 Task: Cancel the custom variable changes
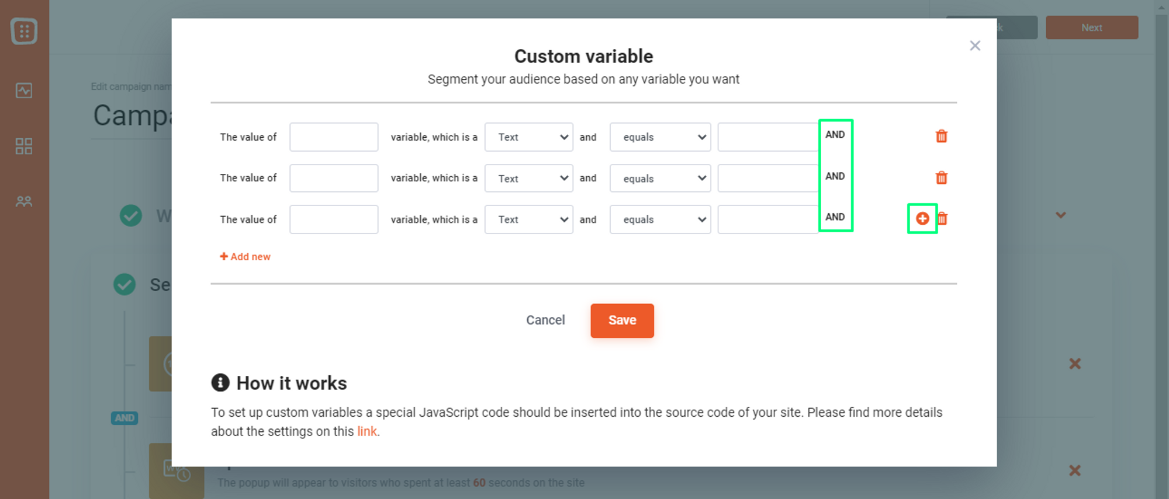(x=545, y=320)
